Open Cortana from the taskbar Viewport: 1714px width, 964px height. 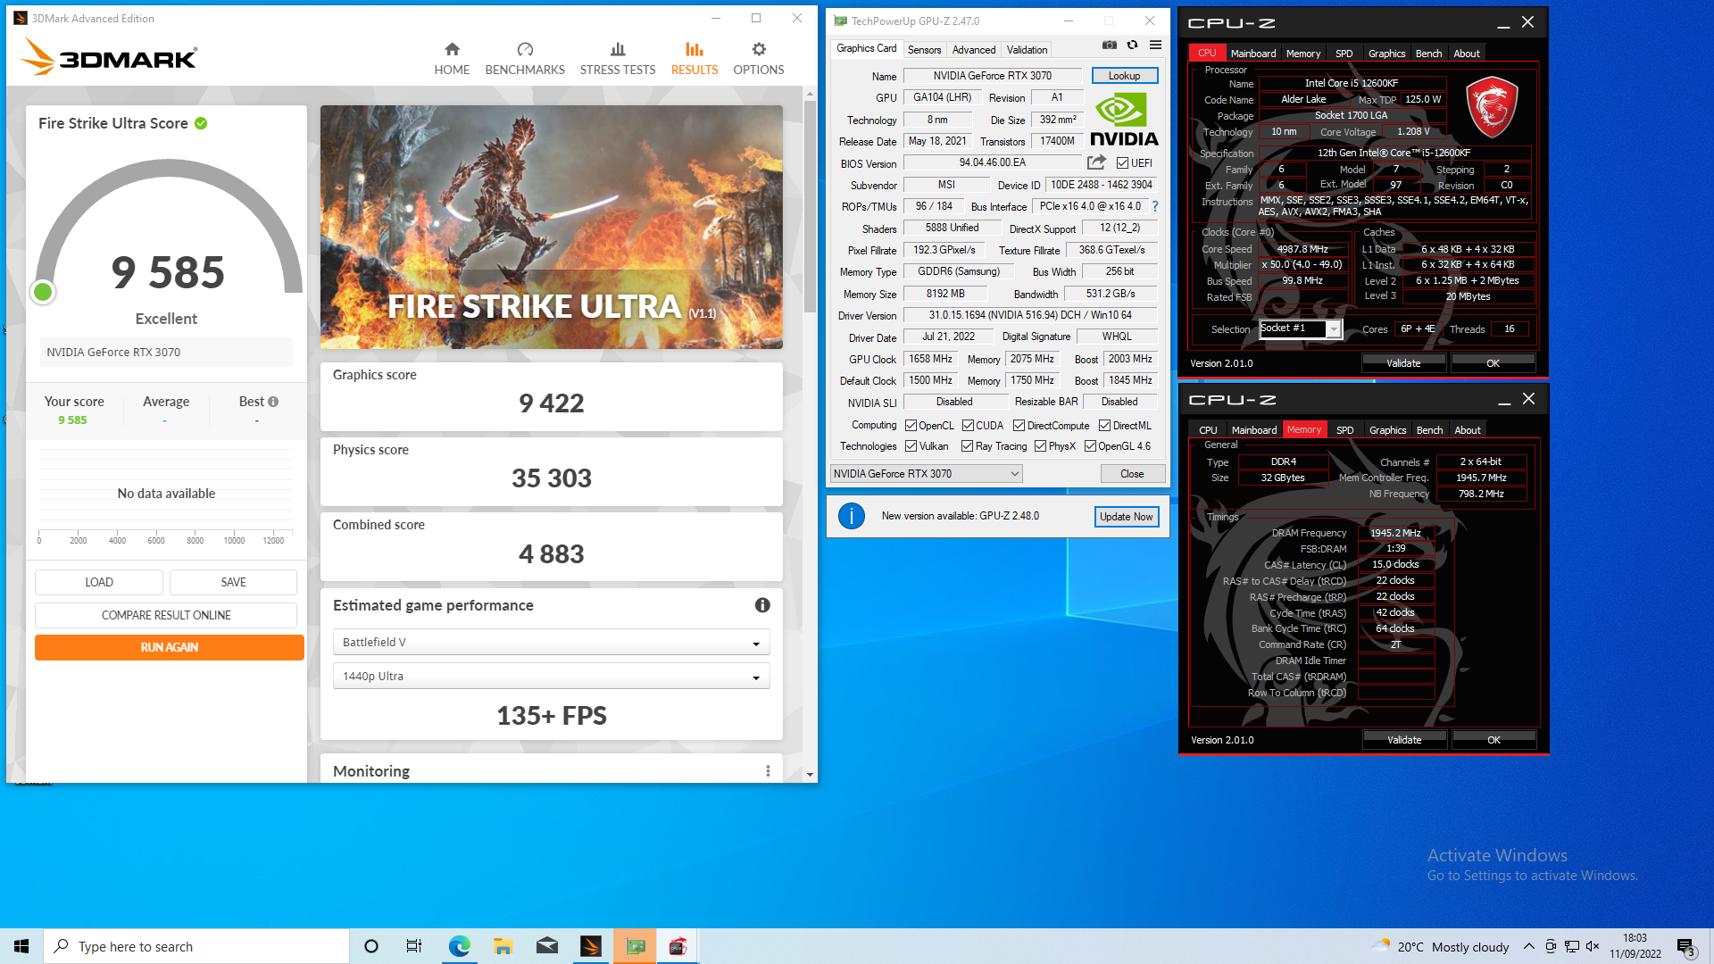(x=371, y=946)
